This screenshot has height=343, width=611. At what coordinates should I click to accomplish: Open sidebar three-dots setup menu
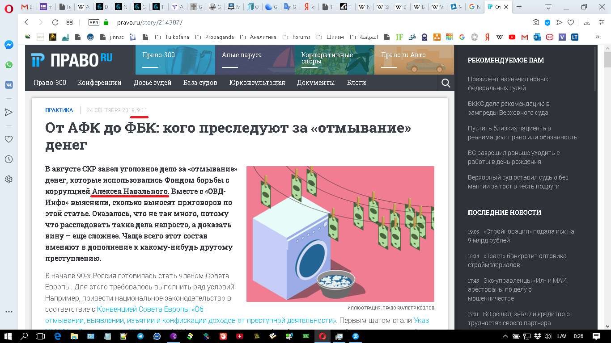point(8,312)
